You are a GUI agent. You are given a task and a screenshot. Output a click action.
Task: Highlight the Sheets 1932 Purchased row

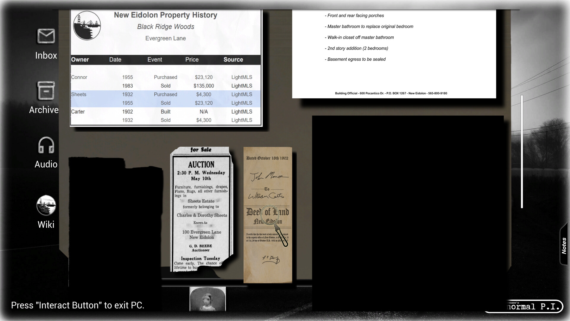[163, 95]
